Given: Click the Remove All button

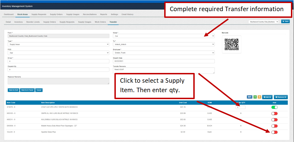Looking at the screenshot, I should pyautogui.click(x=281, y=97).
